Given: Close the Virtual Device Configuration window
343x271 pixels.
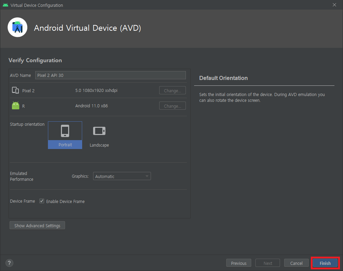Looking at the screenshot, I should (x=334, y=5).
